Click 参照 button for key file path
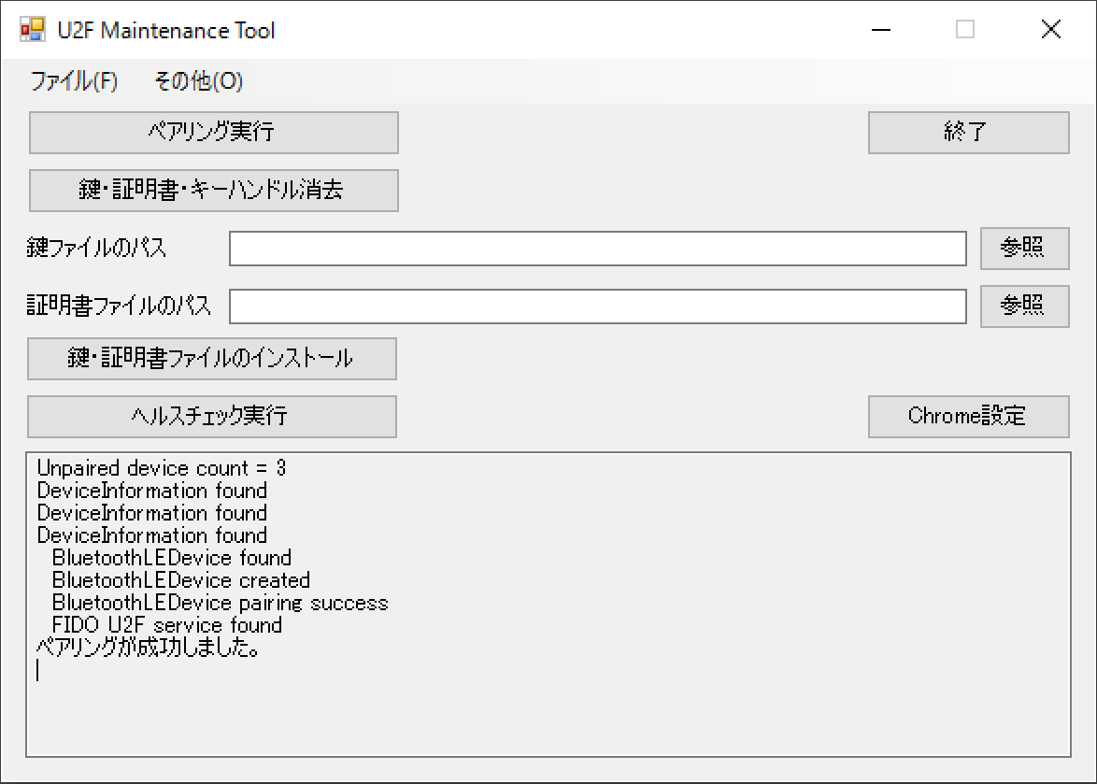 1024,249
